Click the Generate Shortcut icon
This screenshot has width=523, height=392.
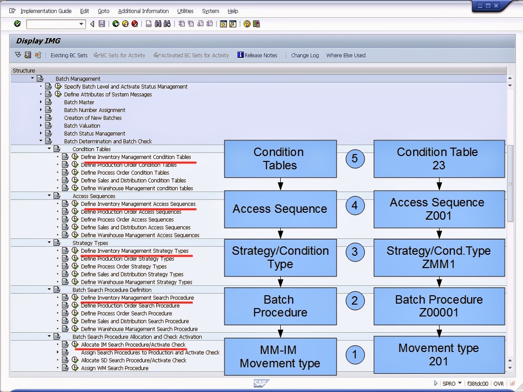pyautogui.click(x=233, y=24)
